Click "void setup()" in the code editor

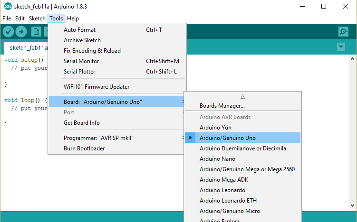(x=24, y=60)
